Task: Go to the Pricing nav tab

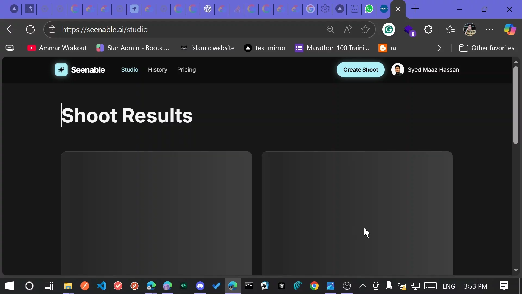Action: (187, 70)
